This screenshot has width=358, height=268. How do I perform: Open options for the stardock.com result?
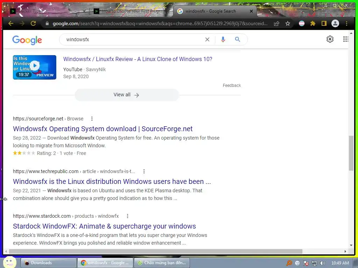click(x=127, y=216)
